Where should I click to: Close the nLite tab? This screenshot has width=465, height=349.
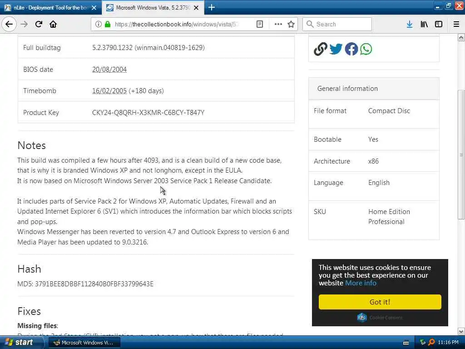[94, 8]
